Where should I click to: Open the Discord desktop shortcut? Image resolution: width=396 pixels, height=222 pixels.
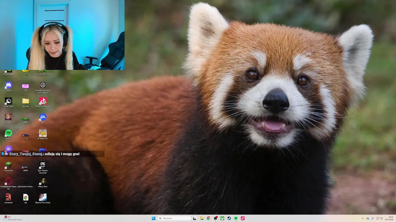8,86
